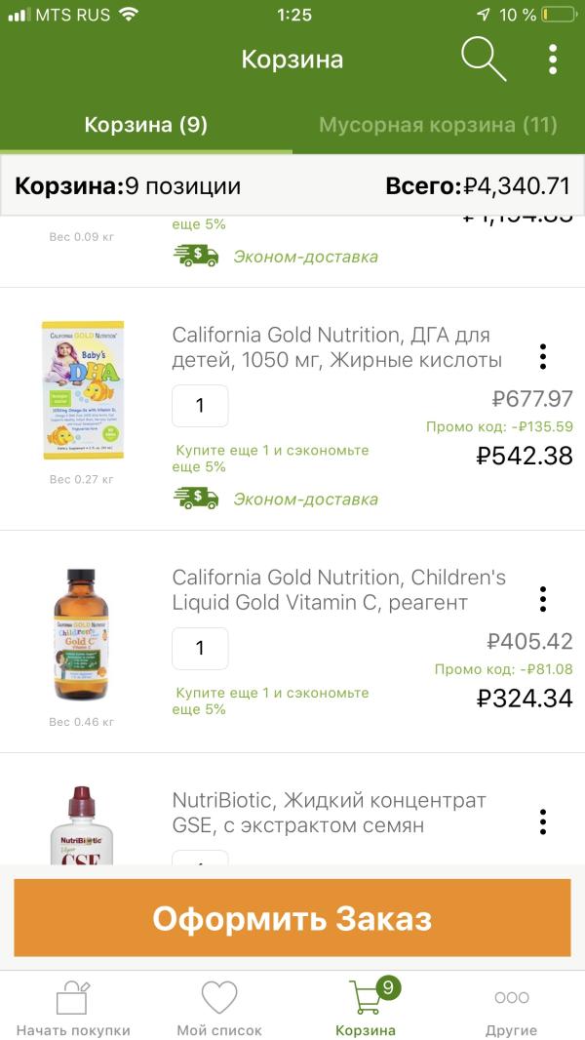Open Baby's DHA product thumbnail
This screenshot has width=585, height=1040.
coord(82,390)
